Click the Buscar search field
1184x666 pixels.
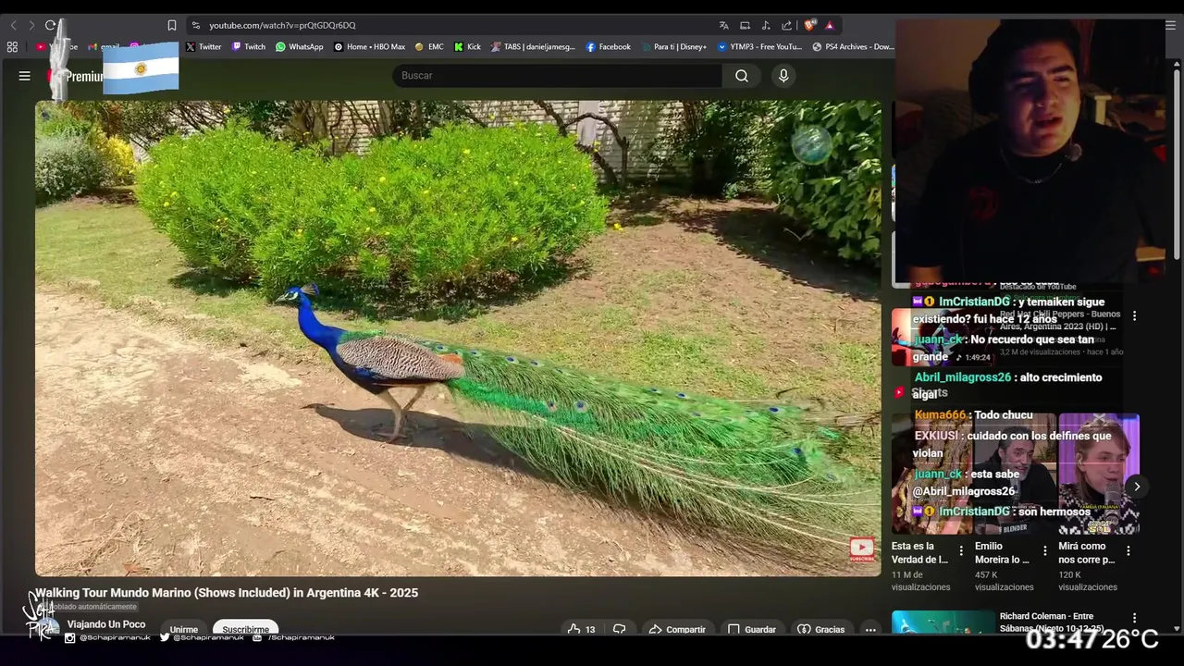tap(558, 75)
